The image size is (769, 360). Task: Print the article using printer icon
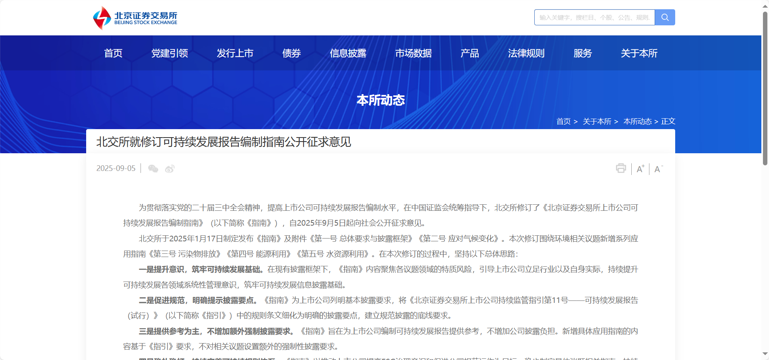(x=621, y=168)
